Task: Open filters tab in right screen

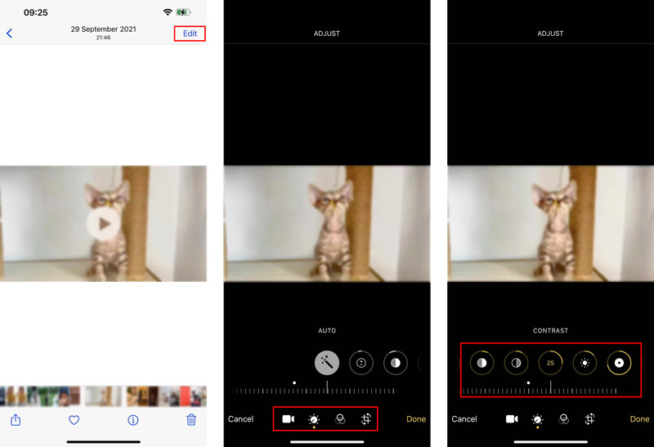Action: [x=563, y=419]
